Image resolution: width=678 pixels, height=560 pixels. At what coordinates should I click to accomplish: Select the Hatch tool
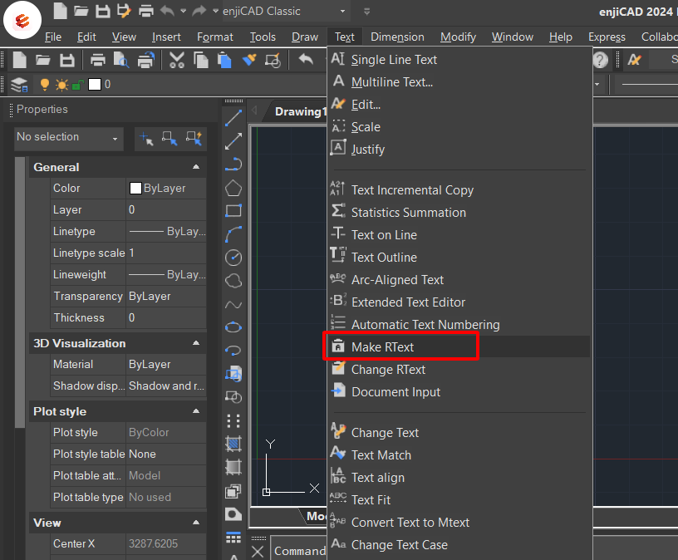233,444
